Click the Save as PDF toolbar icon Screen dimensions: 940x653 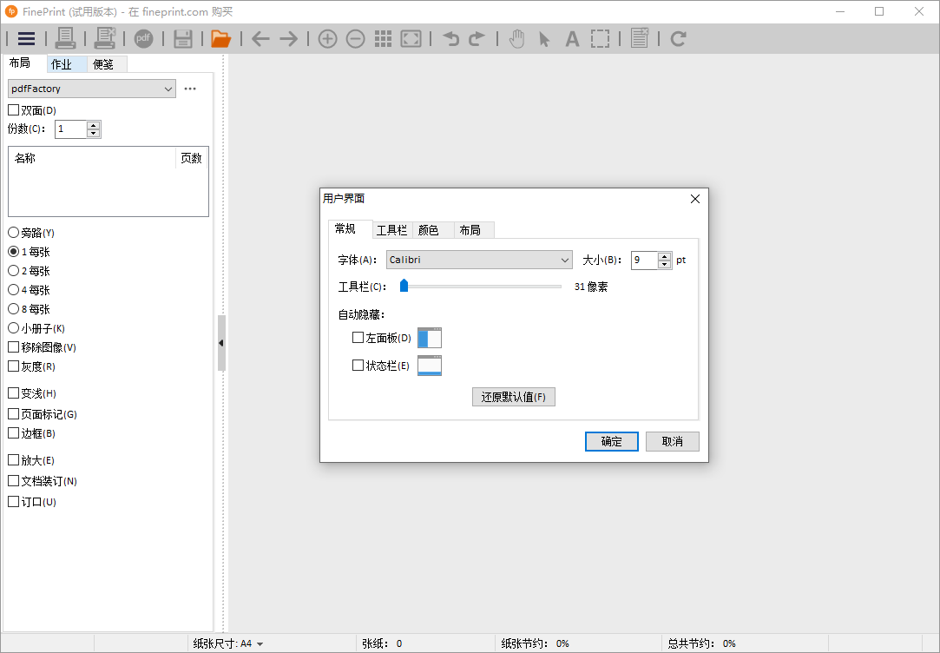pyautogui.click(x=143, y=38)
